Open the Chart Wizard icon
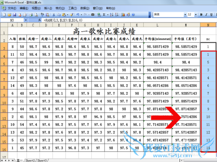Screen dimensions: 217x162 123,15
